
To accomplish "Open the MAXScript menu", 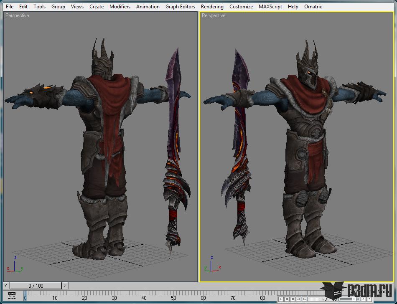I will point(270,7).
